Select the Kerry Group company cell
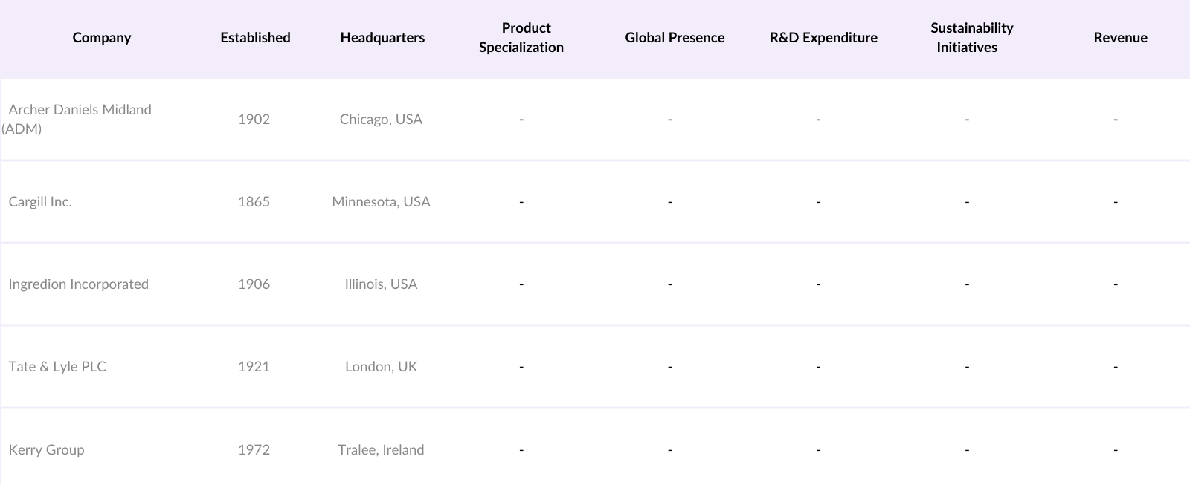The height and width of the screenshot is (485, 1190). (x=46, y=450)
